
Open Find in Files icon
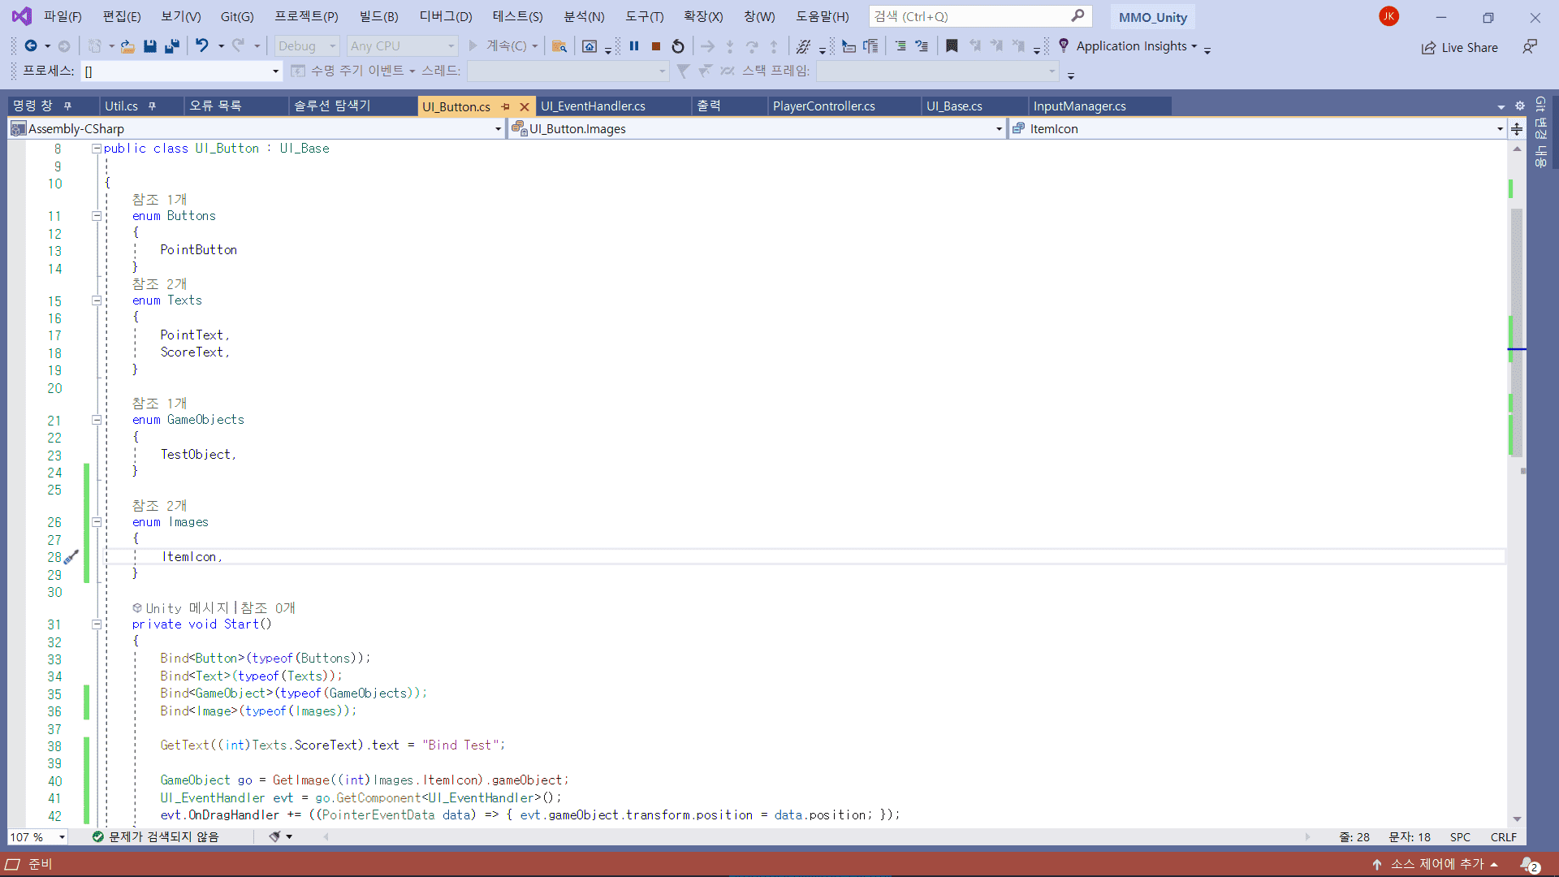[559, 46]
